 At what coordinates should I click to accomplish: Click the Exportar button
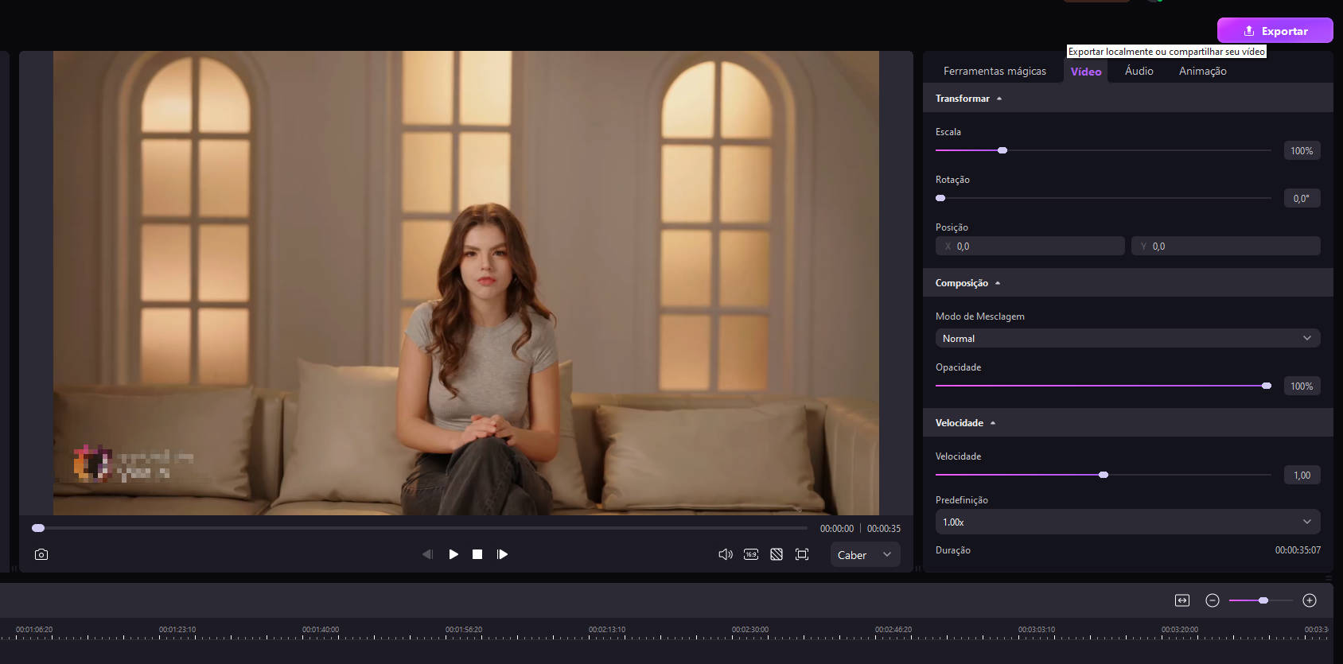point(1275,31)
